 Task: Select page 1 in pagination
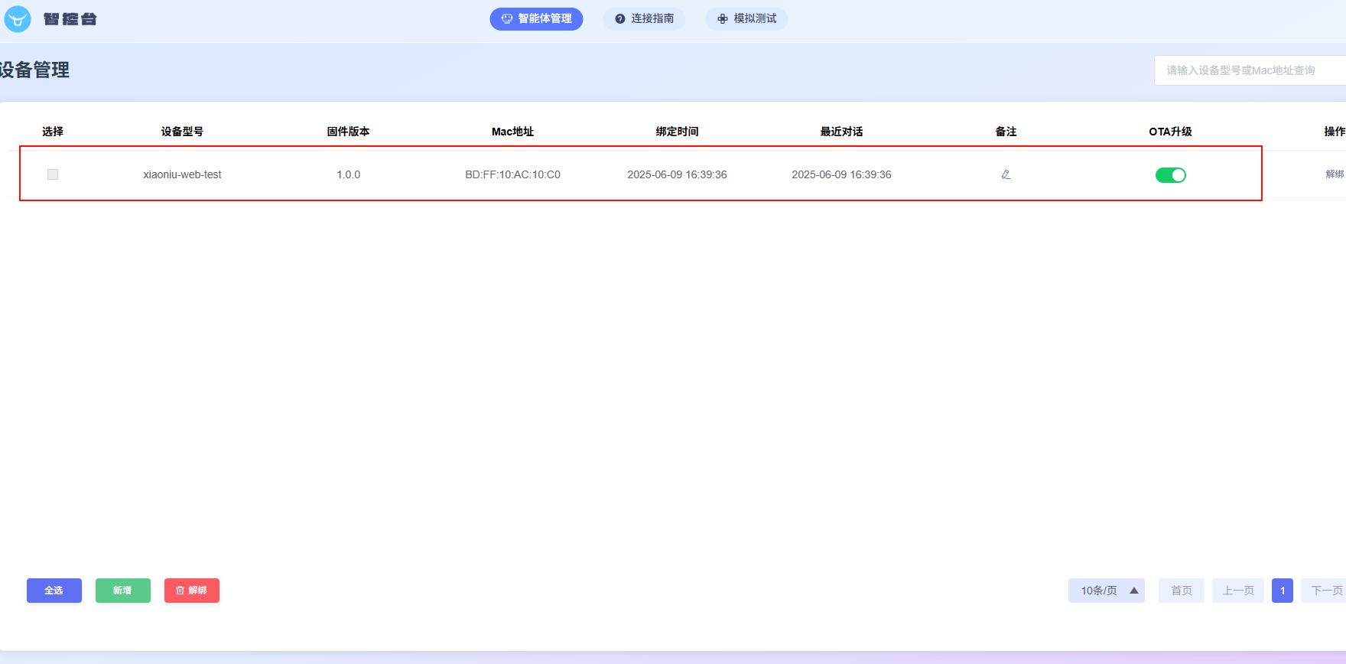[x=1283, y=591]
